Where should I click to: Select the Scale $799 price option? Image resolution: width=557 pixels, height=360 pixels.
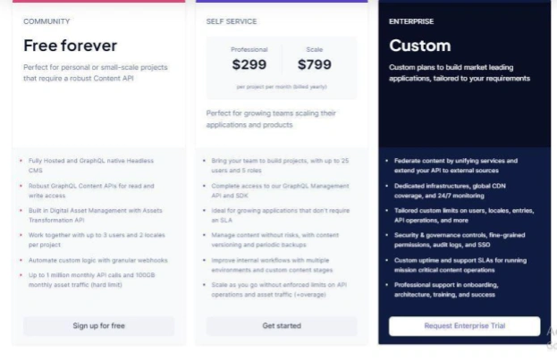315,59
